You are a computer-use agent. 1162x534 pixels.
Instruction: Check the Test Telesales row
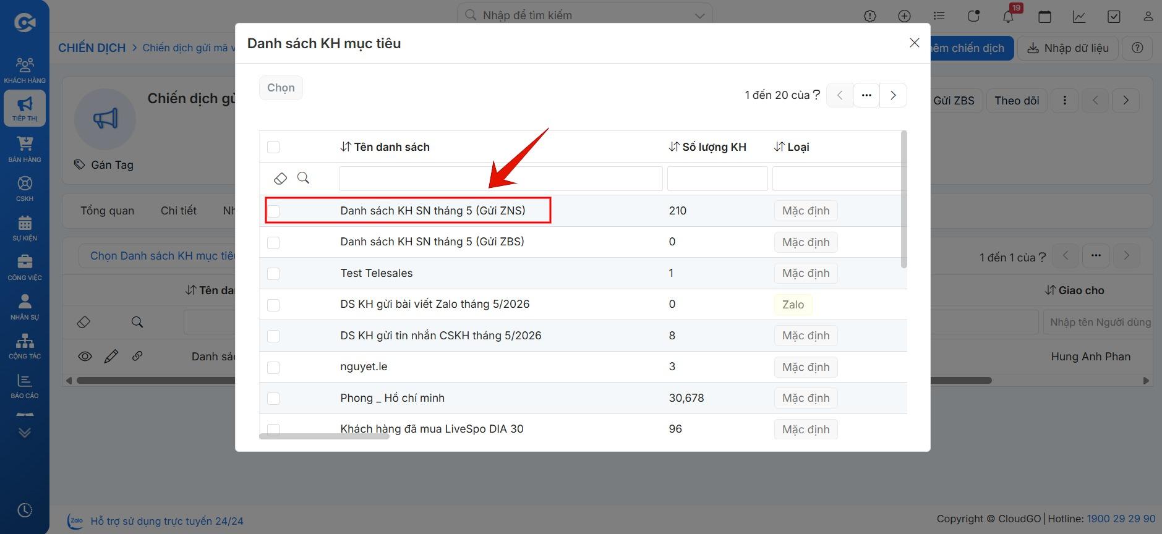273,274
